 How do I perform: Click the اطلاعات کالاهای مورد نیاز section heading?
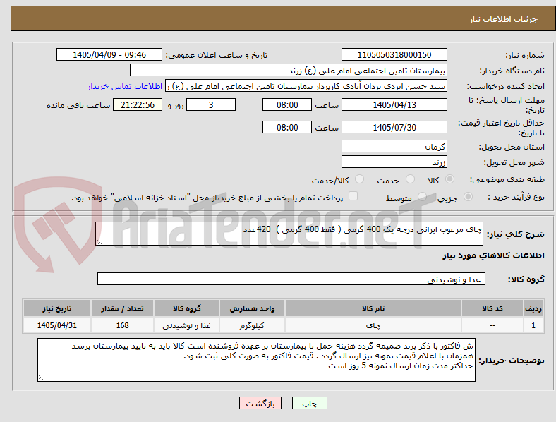(493, 255)
